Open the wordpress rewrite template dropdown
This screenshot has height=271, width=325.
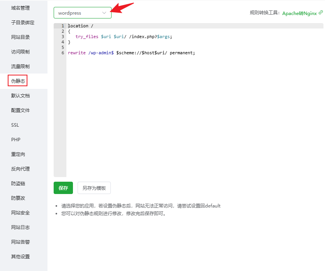82,13
